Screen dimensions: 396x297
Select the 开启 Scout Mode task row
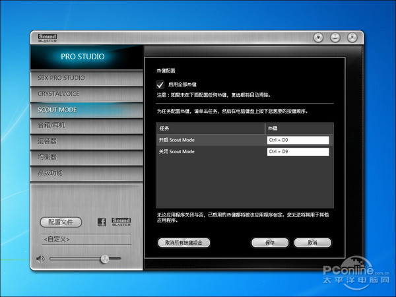[244, 140]
